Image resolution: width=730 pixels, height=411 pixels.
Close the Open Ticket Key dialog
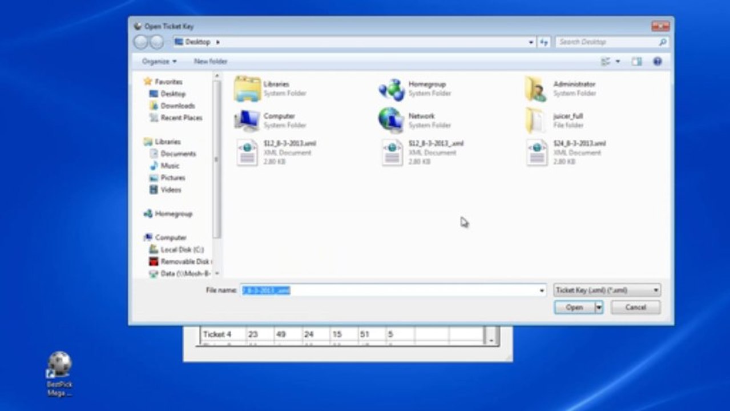[660, 26]
